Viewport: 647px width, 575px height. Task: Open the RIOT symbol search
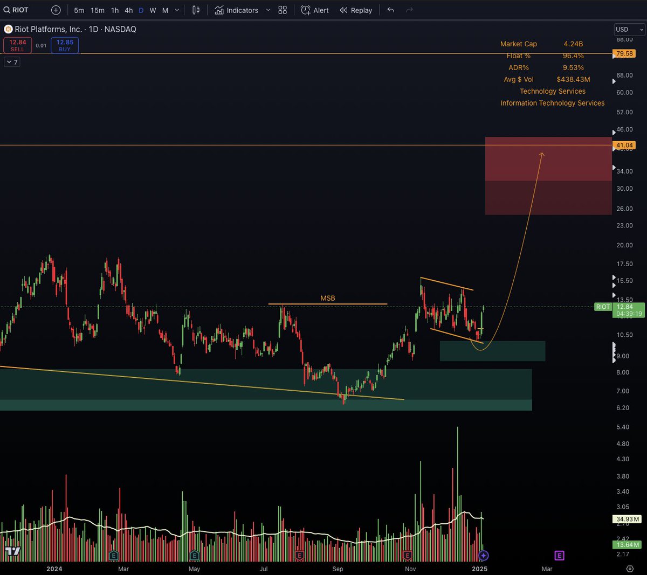[16, 10]
